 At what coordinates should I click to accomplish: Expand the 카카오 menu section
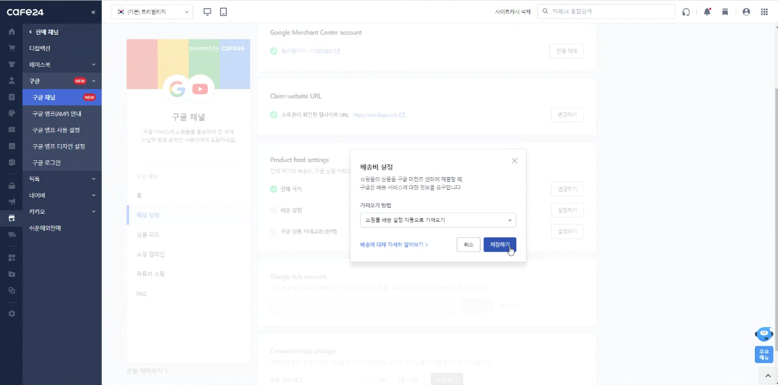click(62, 211)
